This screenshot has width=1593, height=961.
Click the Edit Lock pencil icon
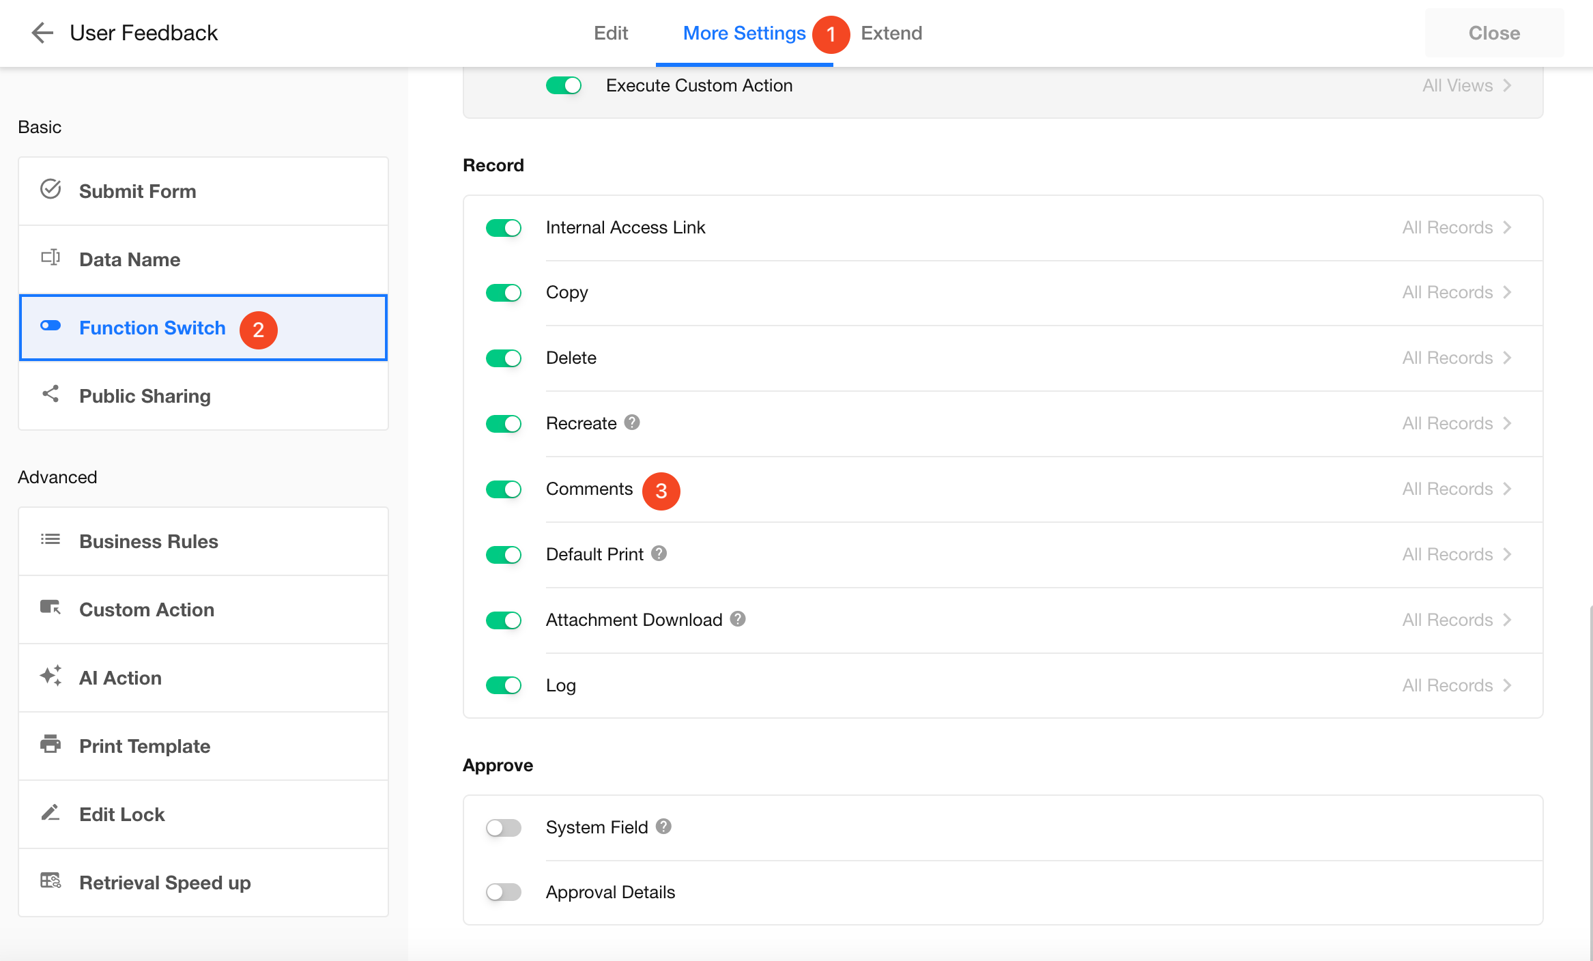[51, 812]
